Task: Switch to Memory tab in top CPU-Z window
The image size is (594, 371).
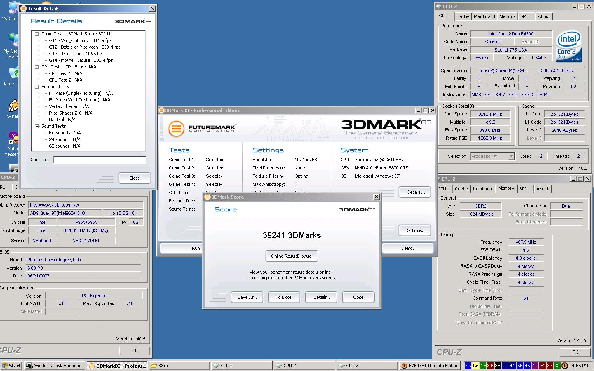Action: coord(507,16)
